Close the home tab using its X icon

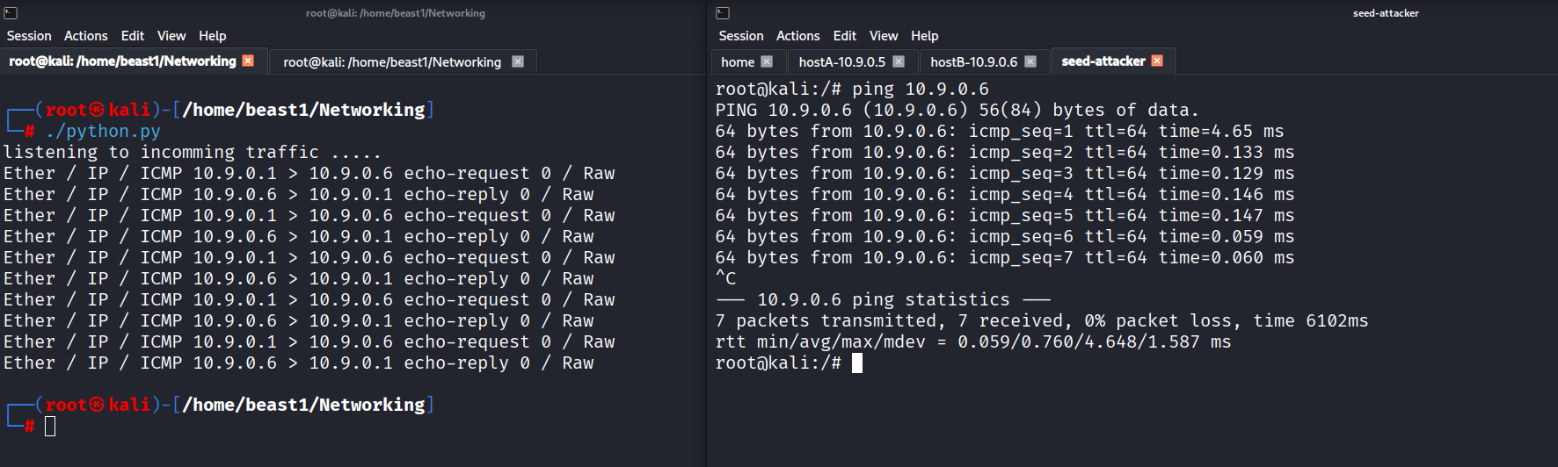[767, 61]
